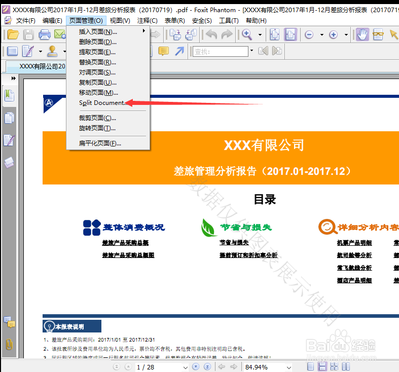399x372 pixels.
Task: Expand the navigation panel double arrow
Action: [14, 79]
